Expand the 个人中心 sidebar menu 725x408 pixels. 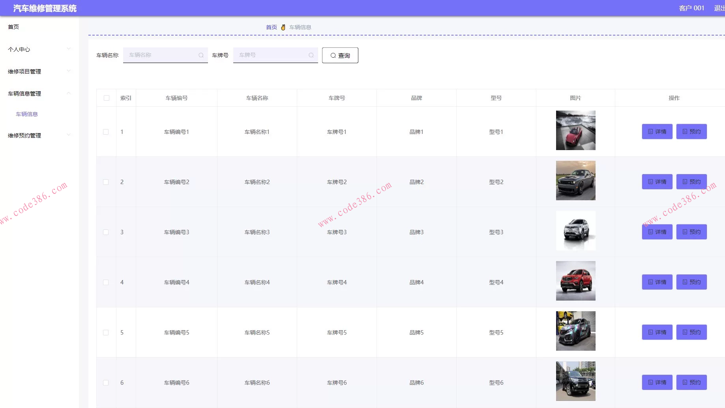tap(39, 49)
